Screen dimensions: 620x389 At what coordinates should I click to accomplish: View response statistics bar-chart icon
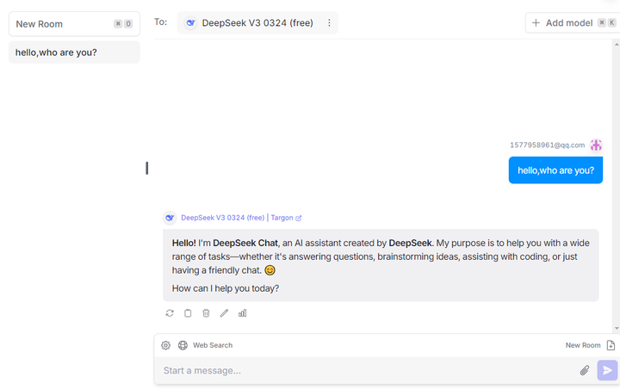pyautogui.click(x=242, y=313)
